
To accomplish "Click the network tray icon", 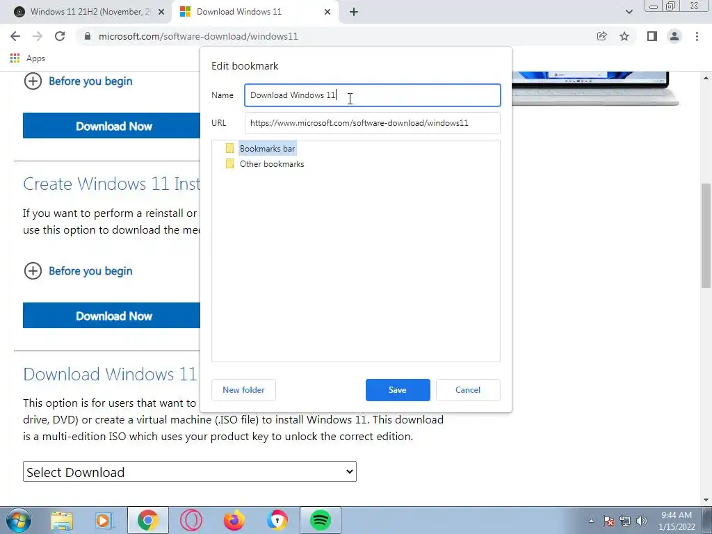I will (x=625, y=521).
